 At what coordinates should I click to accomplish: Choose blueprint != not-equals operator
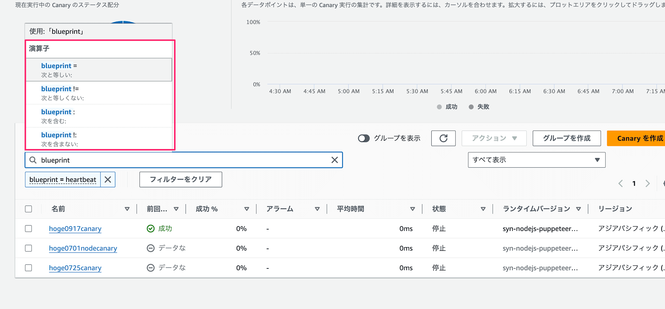click(x=99, y=93)
